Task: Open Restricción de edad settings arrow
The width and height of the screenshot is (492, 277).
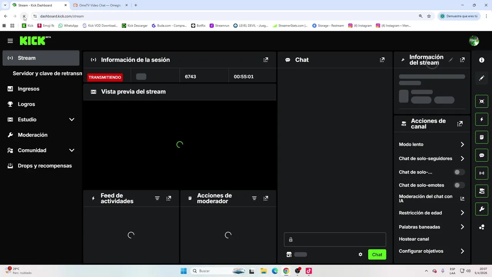Action: point(462,213)
